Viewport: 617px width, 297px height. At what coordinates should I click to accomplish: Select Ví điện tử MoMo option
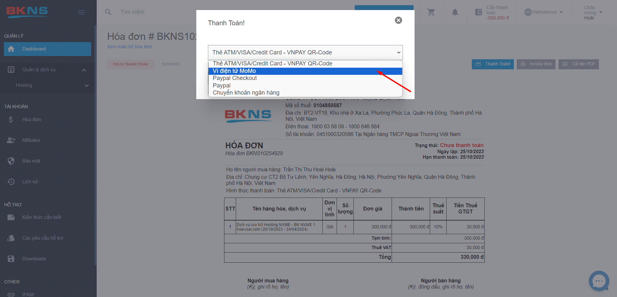(234, 71)
